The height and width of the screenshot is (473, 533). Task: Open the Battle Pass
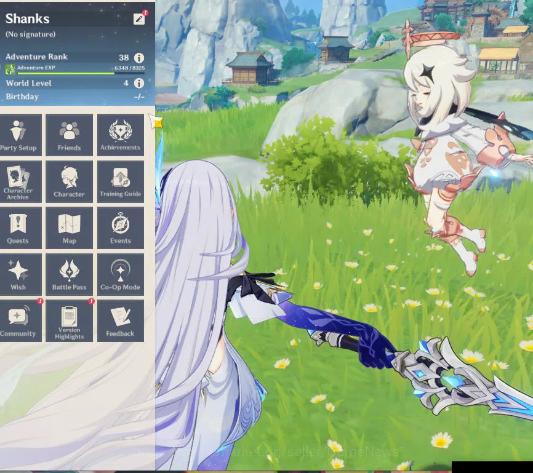(x=70, y=274)
